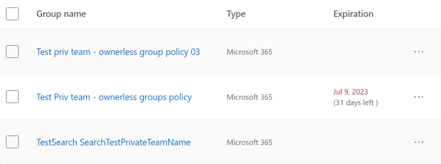Sort by the Expiration column header
Viewport: 441px width, 164px height.
pos(353,14)
